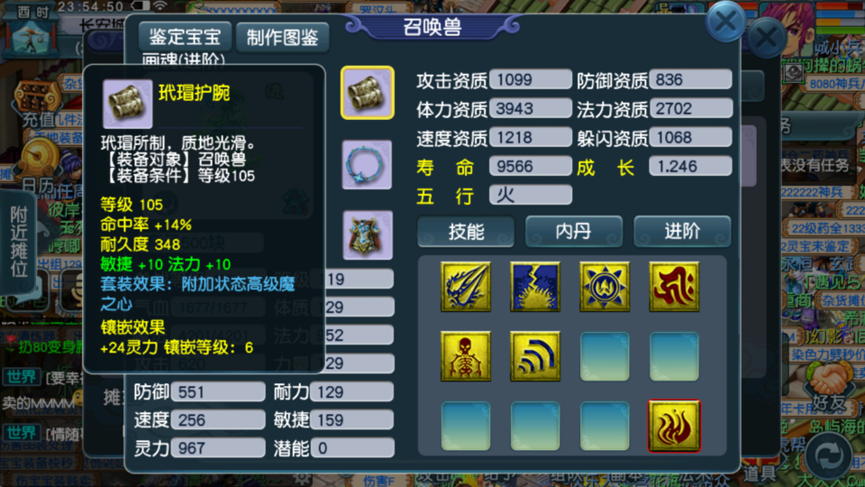
Task: Click the 制作图鉴 button
Action: [x=282, y=37]
